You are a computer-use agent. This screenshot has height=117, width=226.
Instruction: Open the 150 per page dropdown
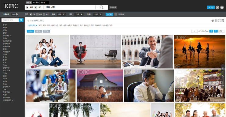pos(221,31)
